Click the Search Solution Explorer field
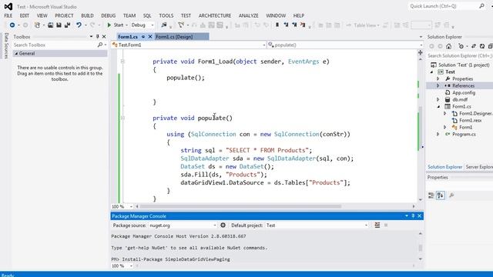Viewport: 493px width, 277px height. click(x=460, y=55)
